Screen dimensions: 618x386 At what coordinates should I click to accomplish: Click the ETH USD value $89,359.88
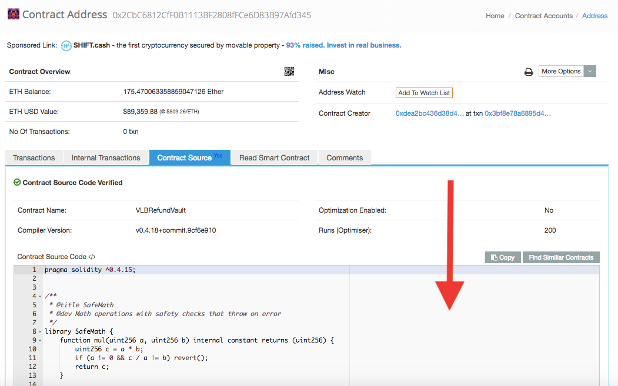pos(141,112)
